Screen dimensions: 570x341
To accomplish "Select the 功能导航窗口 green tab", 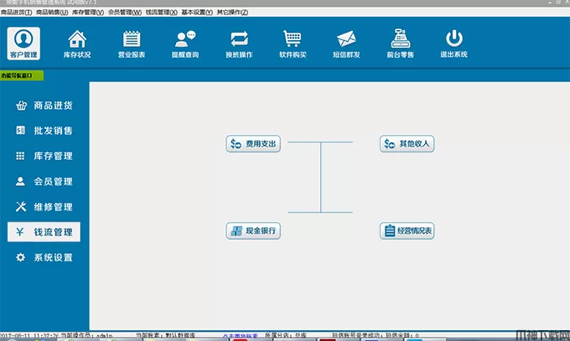I will click(x=22, y=75).
